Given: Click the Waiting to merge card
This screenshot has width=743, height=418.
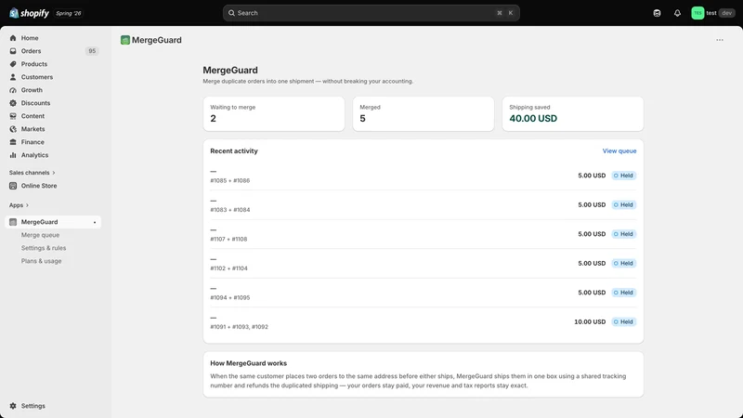Looking at the screenshot, I should pyautogui.click(x=274, y=113).
